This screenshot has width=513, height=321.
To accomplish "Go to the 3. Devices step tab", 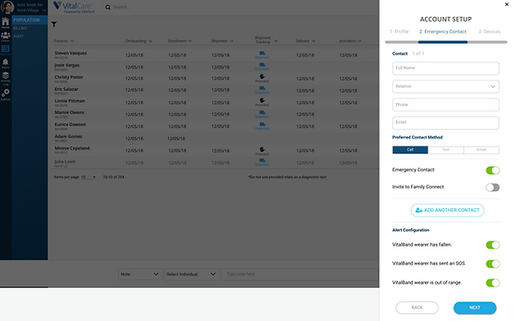I will (x=489, y=32).
